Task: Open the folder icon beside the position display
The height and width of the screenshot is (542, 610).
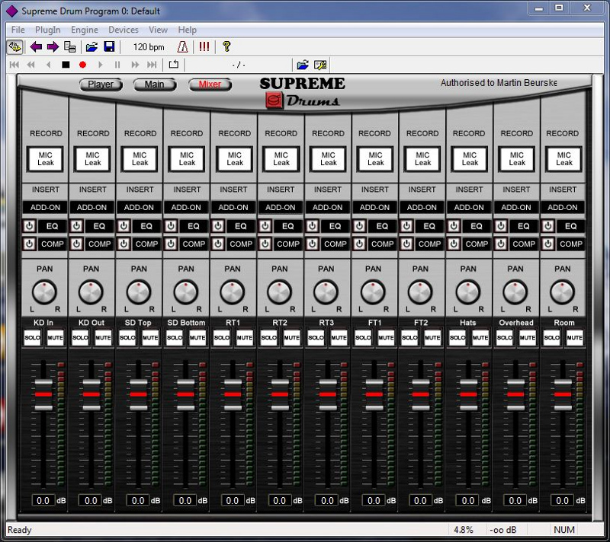Action: (x=303, y=65)
